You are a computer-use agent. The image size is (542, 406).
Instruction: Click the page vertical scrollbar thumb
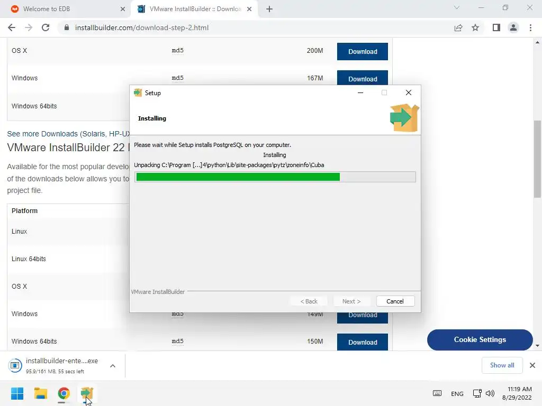click(537, 159)
